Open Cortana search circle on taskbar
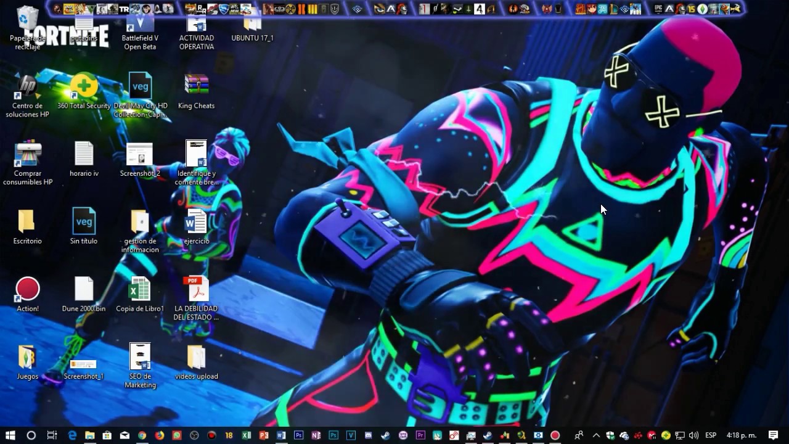The image size is (789, 444). (31, 435)
